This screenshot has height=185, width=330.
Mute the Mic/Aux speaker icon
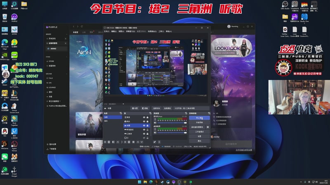click(x=155, y=123)
